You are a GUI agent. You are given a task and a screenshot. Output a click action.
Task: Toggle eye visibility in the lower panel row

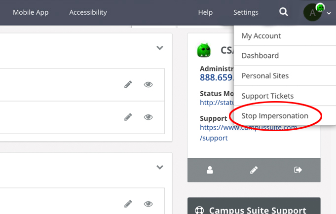coord(148,204)
